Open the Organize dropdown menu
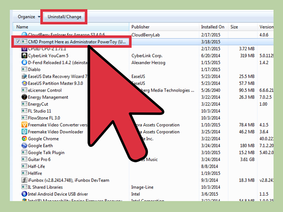The image size is (283, 212). click(29, 17)
